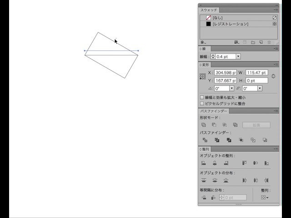Open the 整列 align-to dropdown
291x218 pixels.
pos(265,198)
